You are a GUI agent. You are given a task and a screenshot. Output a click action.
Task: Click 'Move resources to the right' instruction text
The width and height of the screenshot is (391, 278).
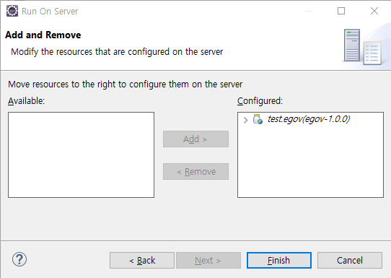126,84
